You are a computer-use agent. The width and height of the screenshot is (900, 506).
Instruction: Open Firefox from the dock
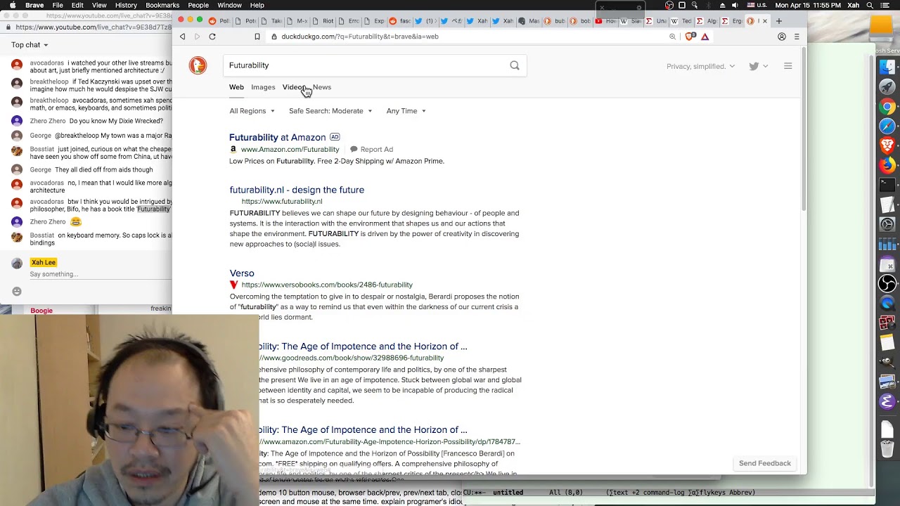887,166
